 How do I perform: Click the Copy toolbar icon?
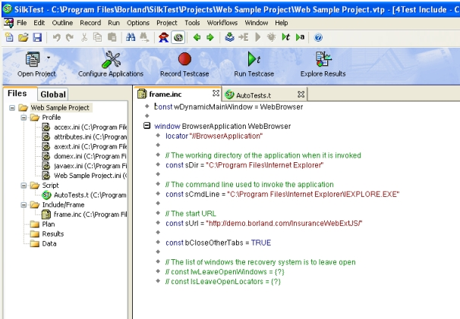pyautogui.click(x=97, y=37)
